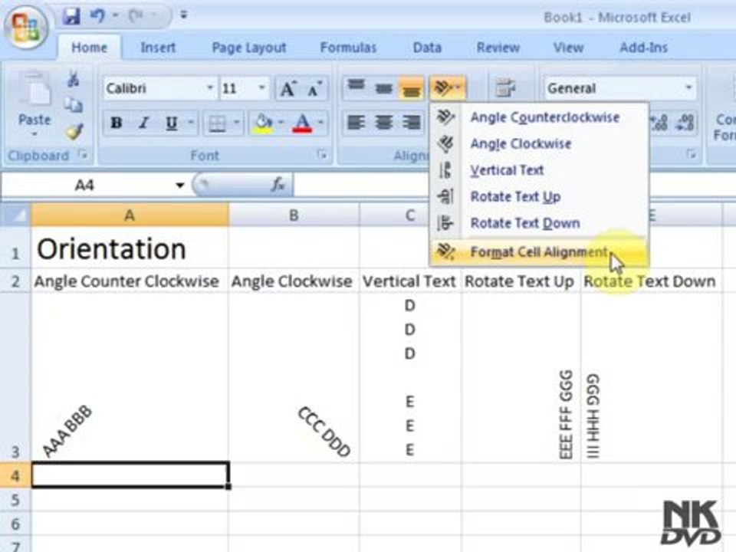
Task: Redo the last action
Action: pos(136,16)
